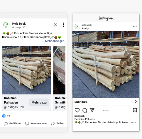Expand Instagram caption with more
The height and width of the screenshot is (139, 142).
coord(133,122)
